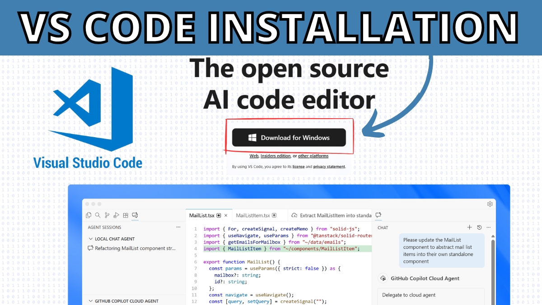Viewport: 542px width, 305px height.
Task: Open the Extensions icon
Action: pyautogui.click(x=126, y=216)
